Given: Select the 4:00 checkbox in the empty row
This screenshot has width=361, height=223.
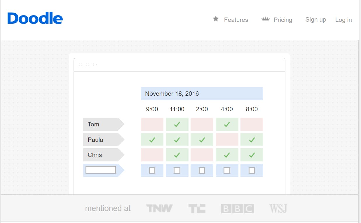Looking at the screenshot, I should tap(227, 170).
